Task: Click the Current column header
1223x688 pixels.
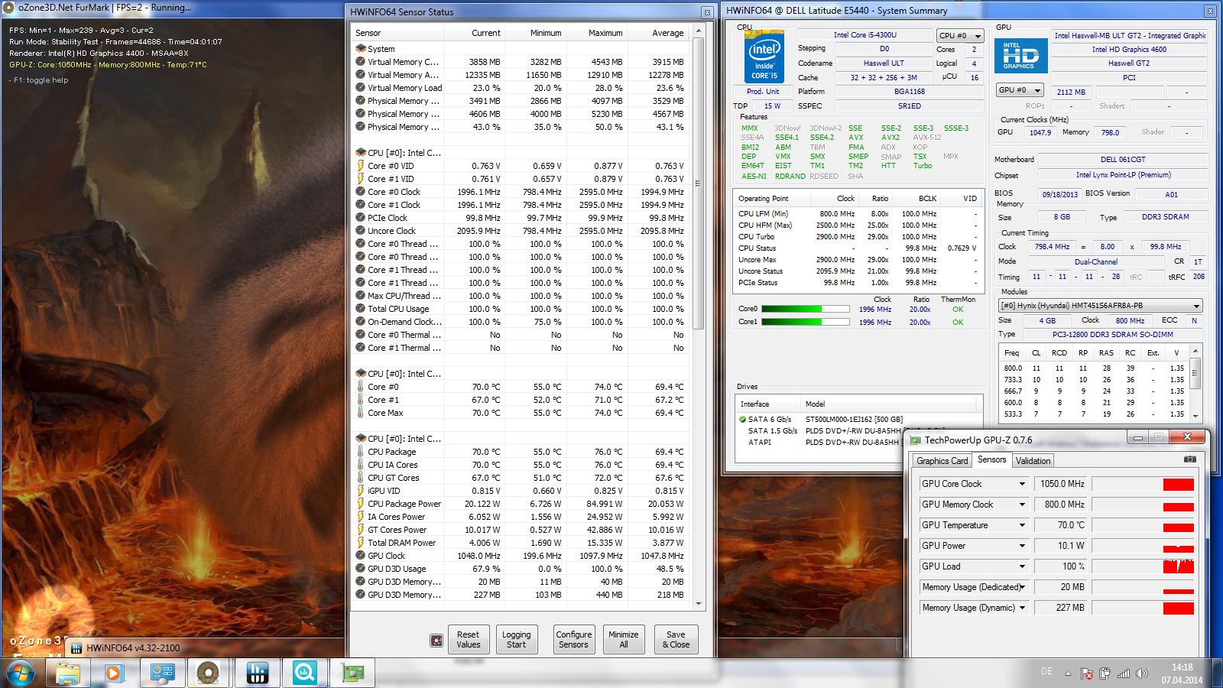Action: click(475, 33)
